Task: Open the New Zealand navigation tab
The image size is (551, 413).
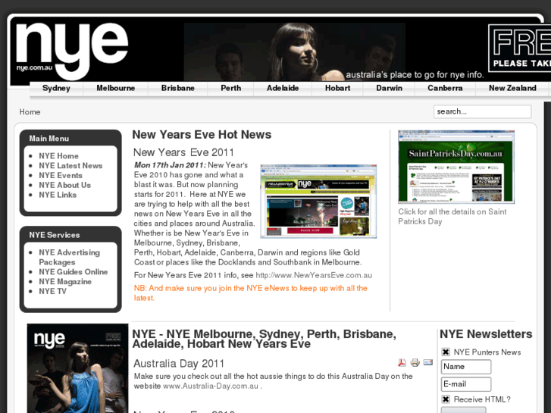Action: 512,88
